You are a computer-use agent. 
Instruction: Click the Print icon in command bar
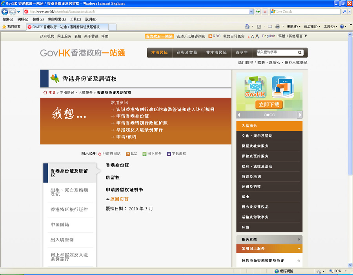tap(277, 27)
